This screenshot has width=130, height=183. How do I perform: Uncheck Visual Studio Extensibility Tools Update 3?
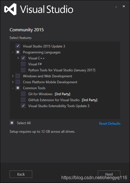pos(23,106)
